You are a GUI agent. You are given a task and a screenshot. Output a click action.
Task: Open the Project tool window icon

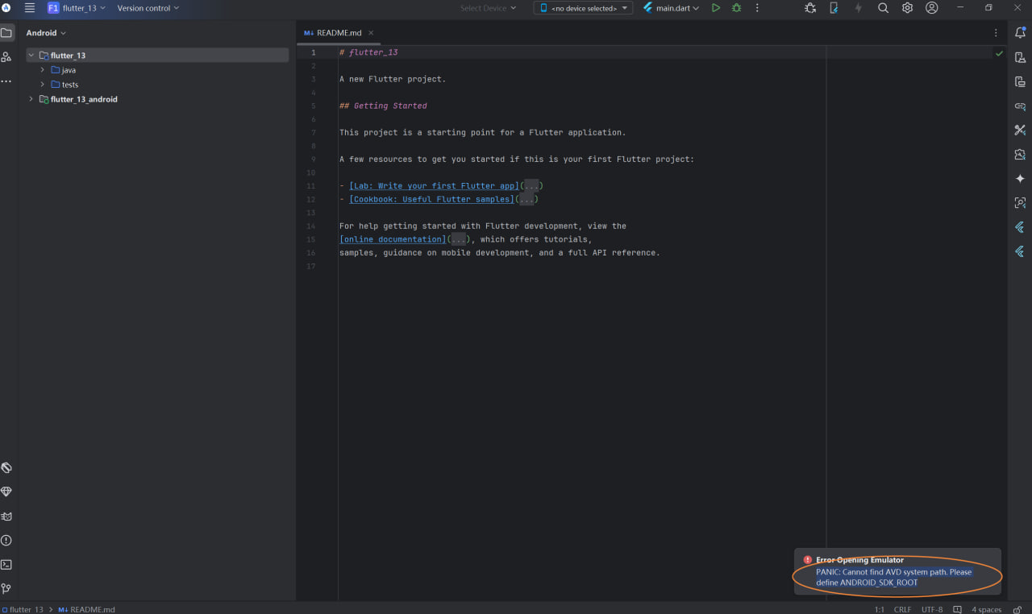point(6,33)
